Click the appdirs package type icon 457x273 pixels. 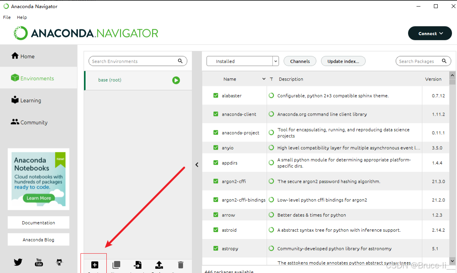coord(271,162)
